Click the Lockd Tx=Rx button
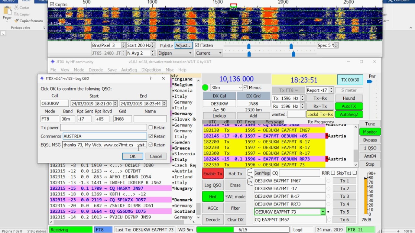Viewport: 415px width, 233px height. click(320, 114)
